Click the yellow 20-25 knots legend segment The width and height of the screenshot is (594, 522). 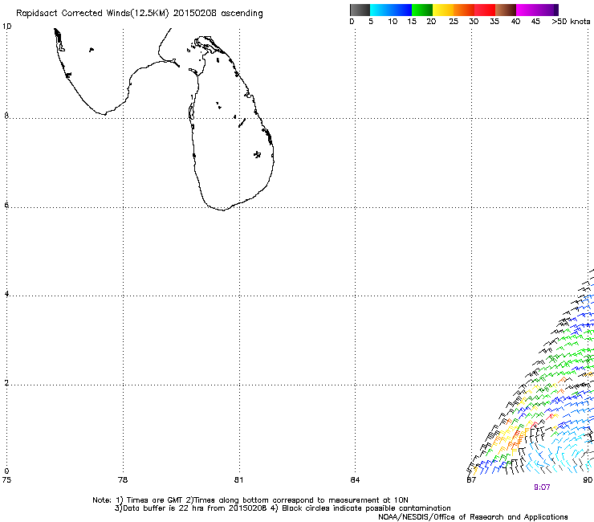coord(443,10)
